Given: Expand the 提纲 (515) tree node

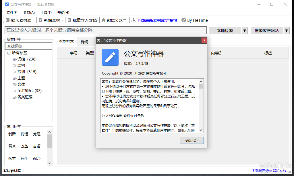Looking at the screenshot, I should 14,72.
